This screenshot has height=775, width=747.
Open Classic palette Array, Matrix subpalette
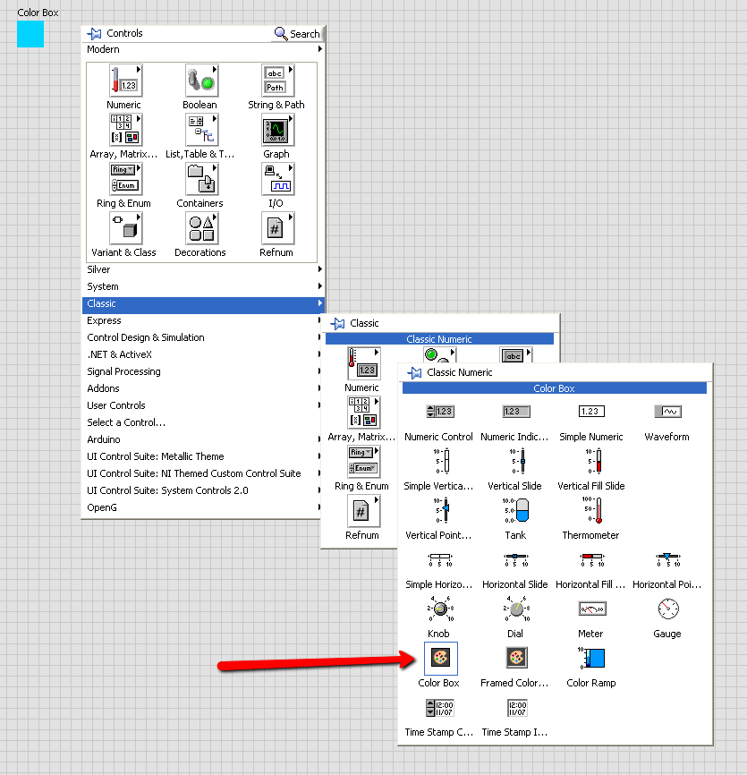[363, 413]
